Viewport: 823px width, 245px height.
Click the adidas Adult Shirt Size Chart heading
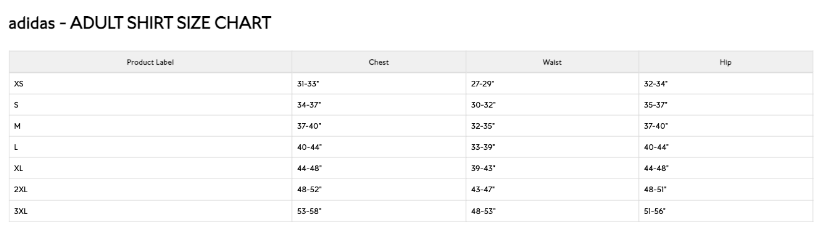[x=140, y=24]
